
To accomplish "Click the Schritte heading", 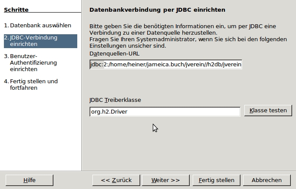I will [x=16, y=10].
